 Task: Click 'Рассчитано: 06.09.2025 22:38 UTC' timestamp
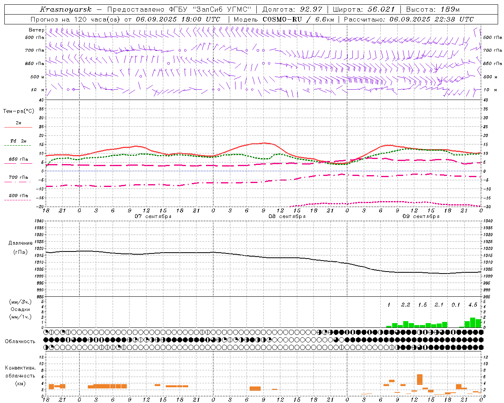[x=409, y=19]
